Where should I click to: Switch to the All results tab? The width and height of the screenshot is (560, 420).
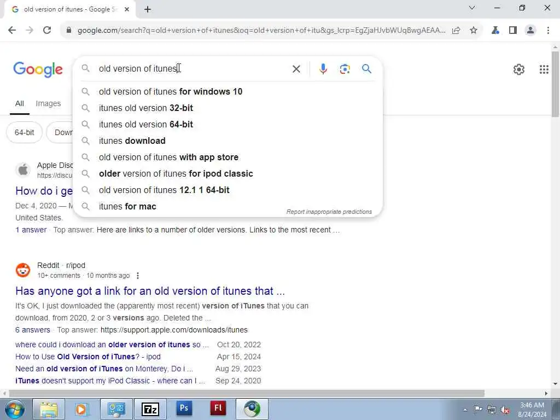click(x=20, y=103)
